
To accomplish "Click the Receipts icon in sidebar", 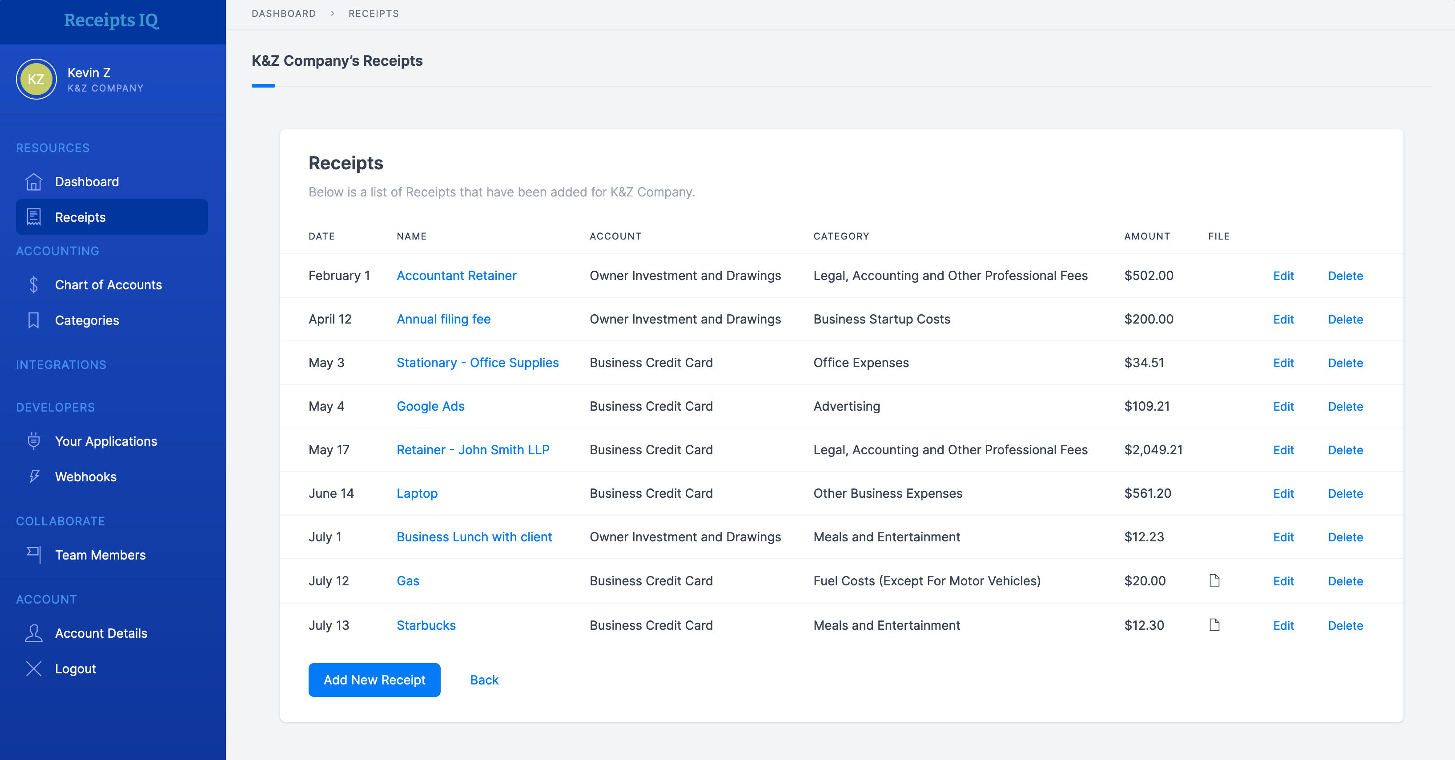I will [x=34, y=217].
